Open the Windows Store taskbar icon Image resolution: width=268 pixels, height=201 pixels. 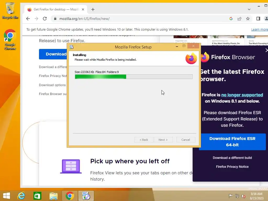point(37,196)
